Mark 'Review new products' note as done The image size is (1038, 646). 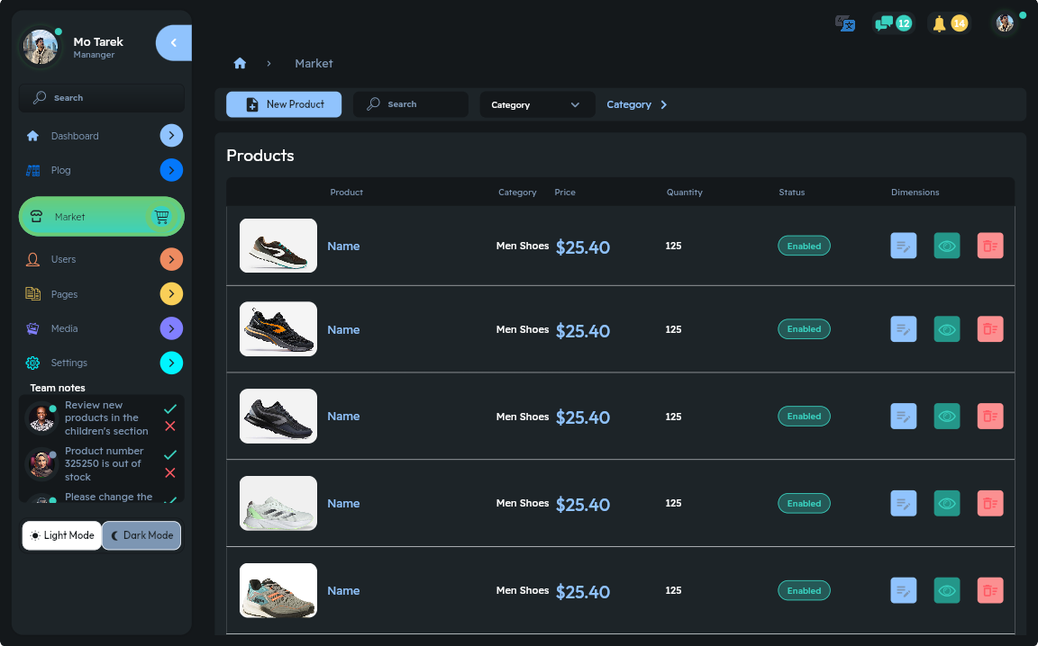(x=169, y=408)
